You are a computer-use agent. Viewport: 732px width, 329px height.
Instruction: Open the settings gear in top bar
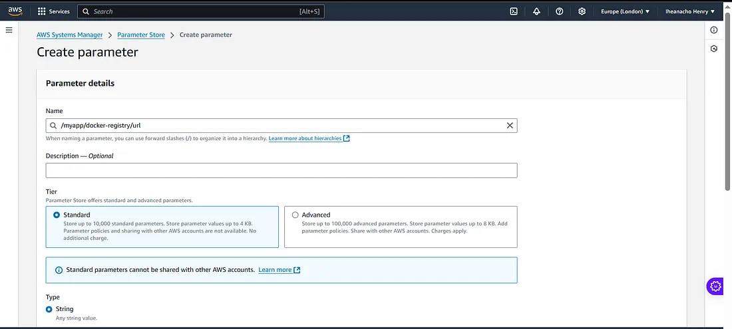(x=582, y=12)
